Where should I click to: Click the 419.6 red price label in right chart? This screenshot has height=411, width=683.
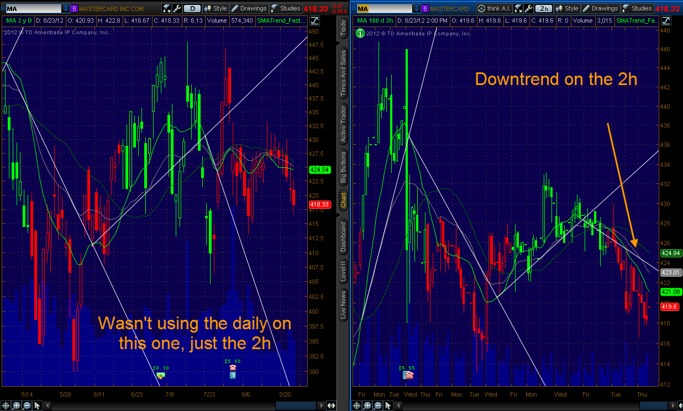[x=670, y=307]
